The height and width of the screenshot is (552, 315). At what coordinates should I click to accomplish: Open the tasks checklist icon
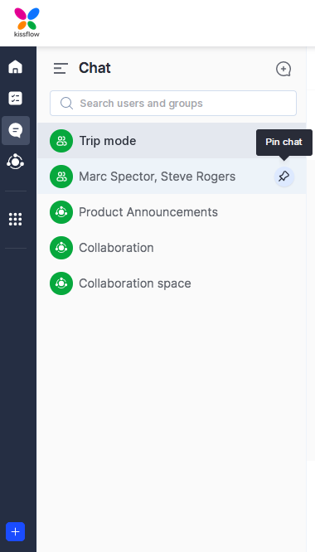tap(16, 99)
